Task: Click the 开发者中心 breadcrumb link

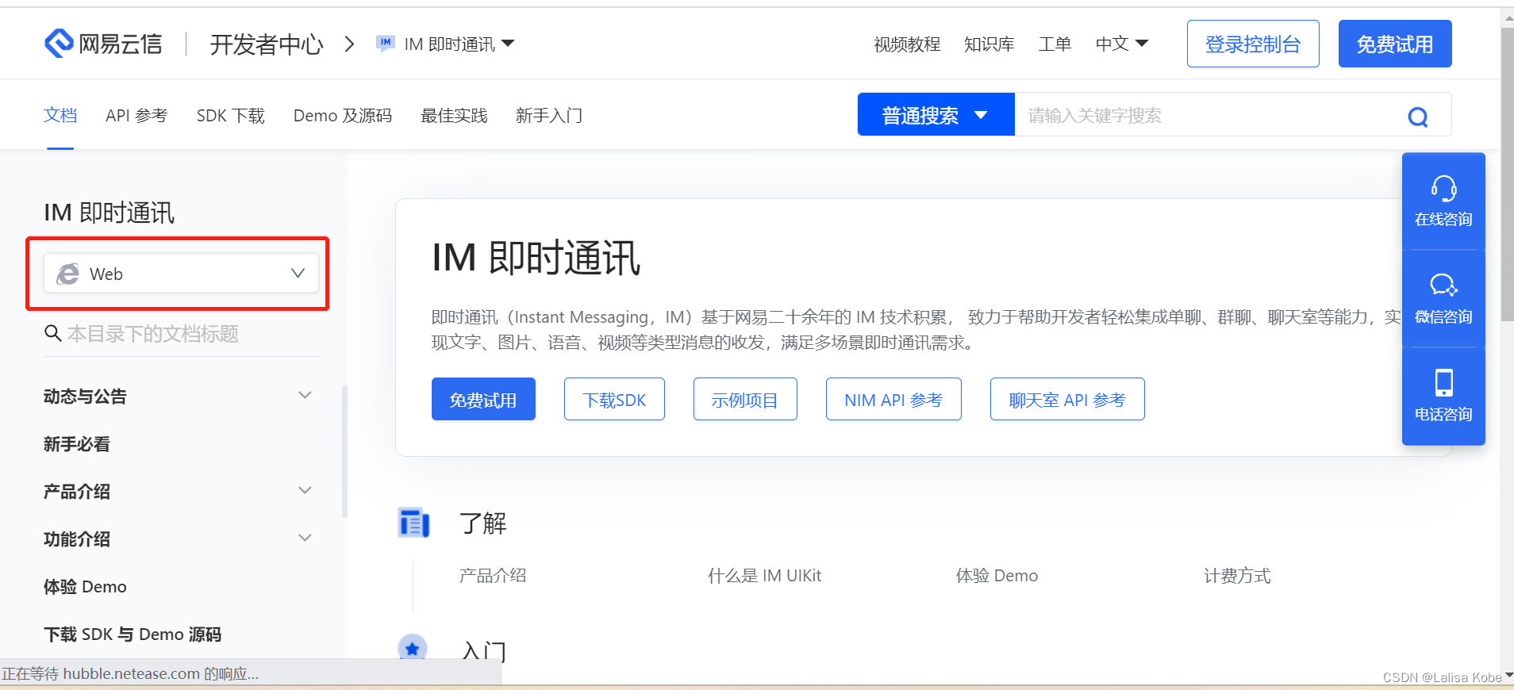Action: tap(267, 44)
